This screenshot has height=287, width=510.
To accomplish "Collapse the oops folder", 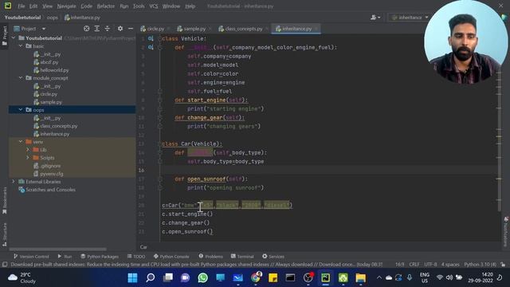I will (21, 110).
